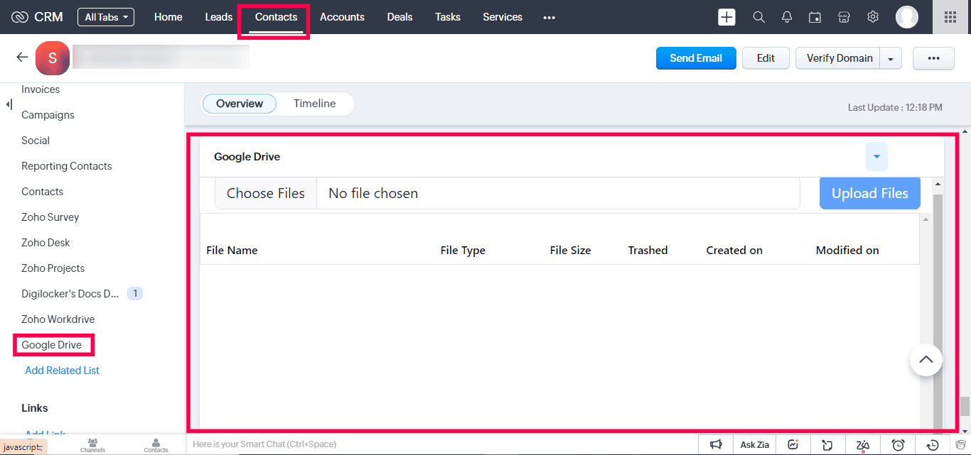Open the Deals tab
The height and width of the screenshot is (455, 971).
[399, 17]
